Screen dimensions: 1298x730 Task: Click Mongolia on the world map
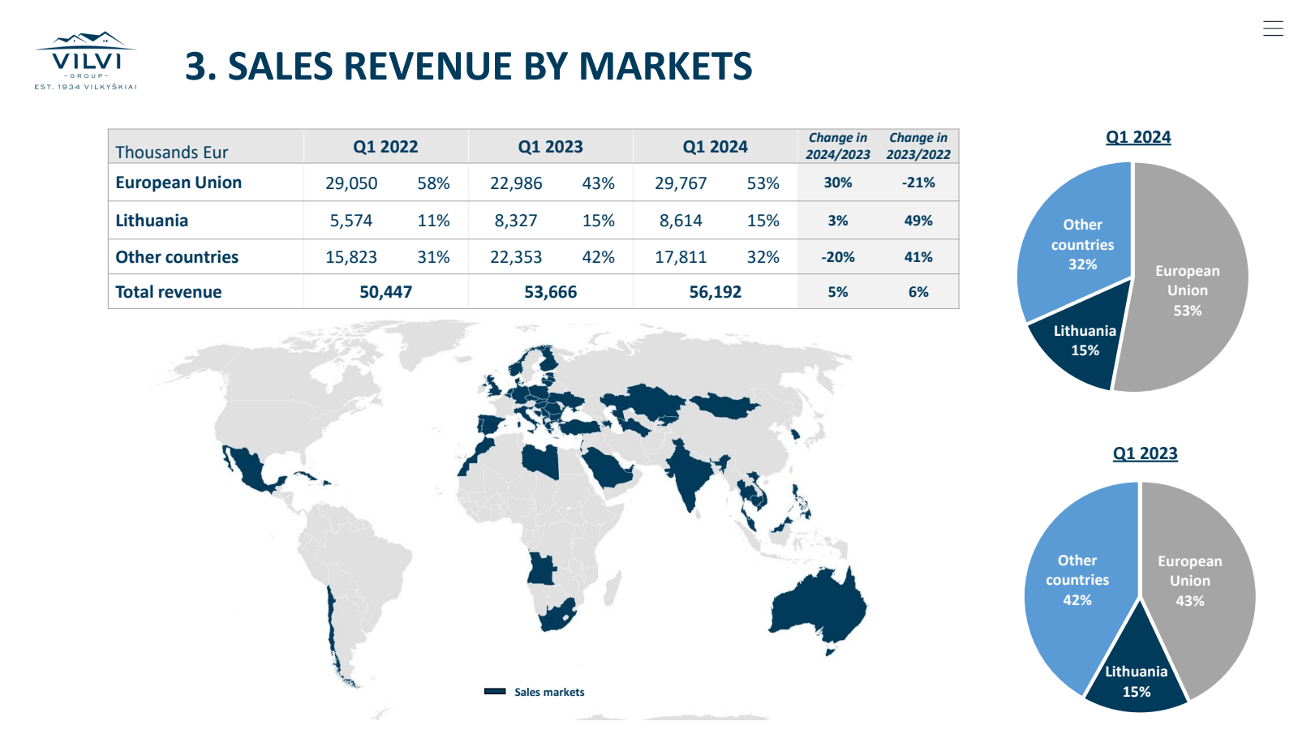pyautogui.click(x=724, y=407)
